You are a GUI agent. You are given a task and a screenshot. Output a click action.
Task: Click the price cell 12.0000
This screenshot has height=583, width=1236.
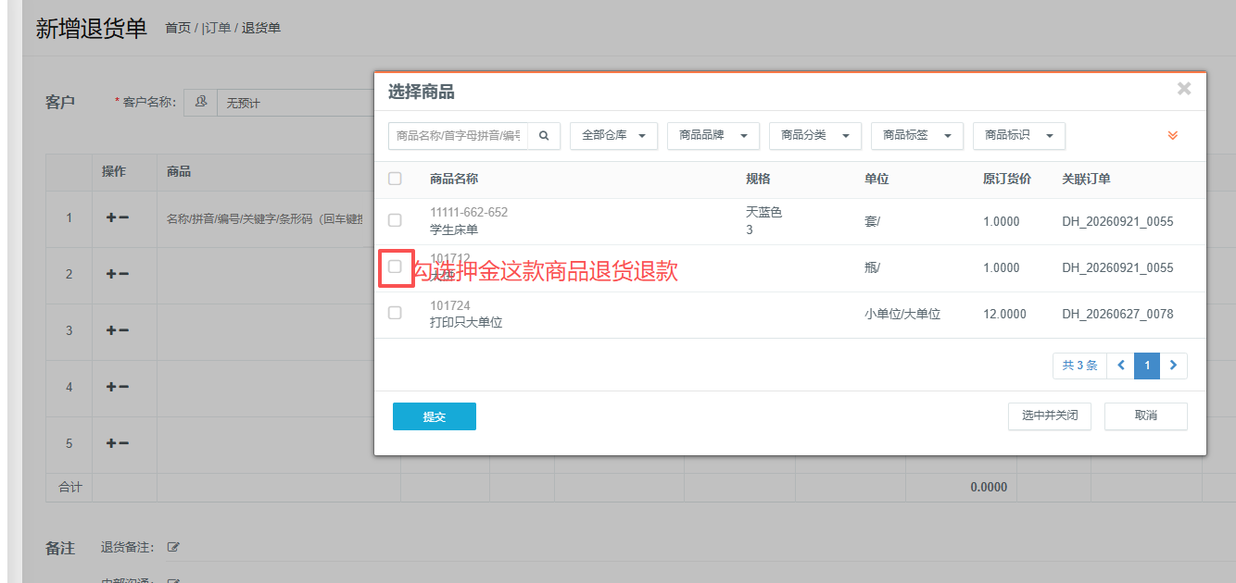pyautogui.click(x=1004, y=314)
